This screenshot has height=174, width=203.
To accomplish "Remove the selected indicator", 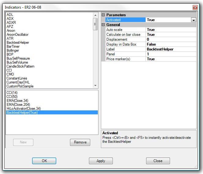I will point(80,142).
